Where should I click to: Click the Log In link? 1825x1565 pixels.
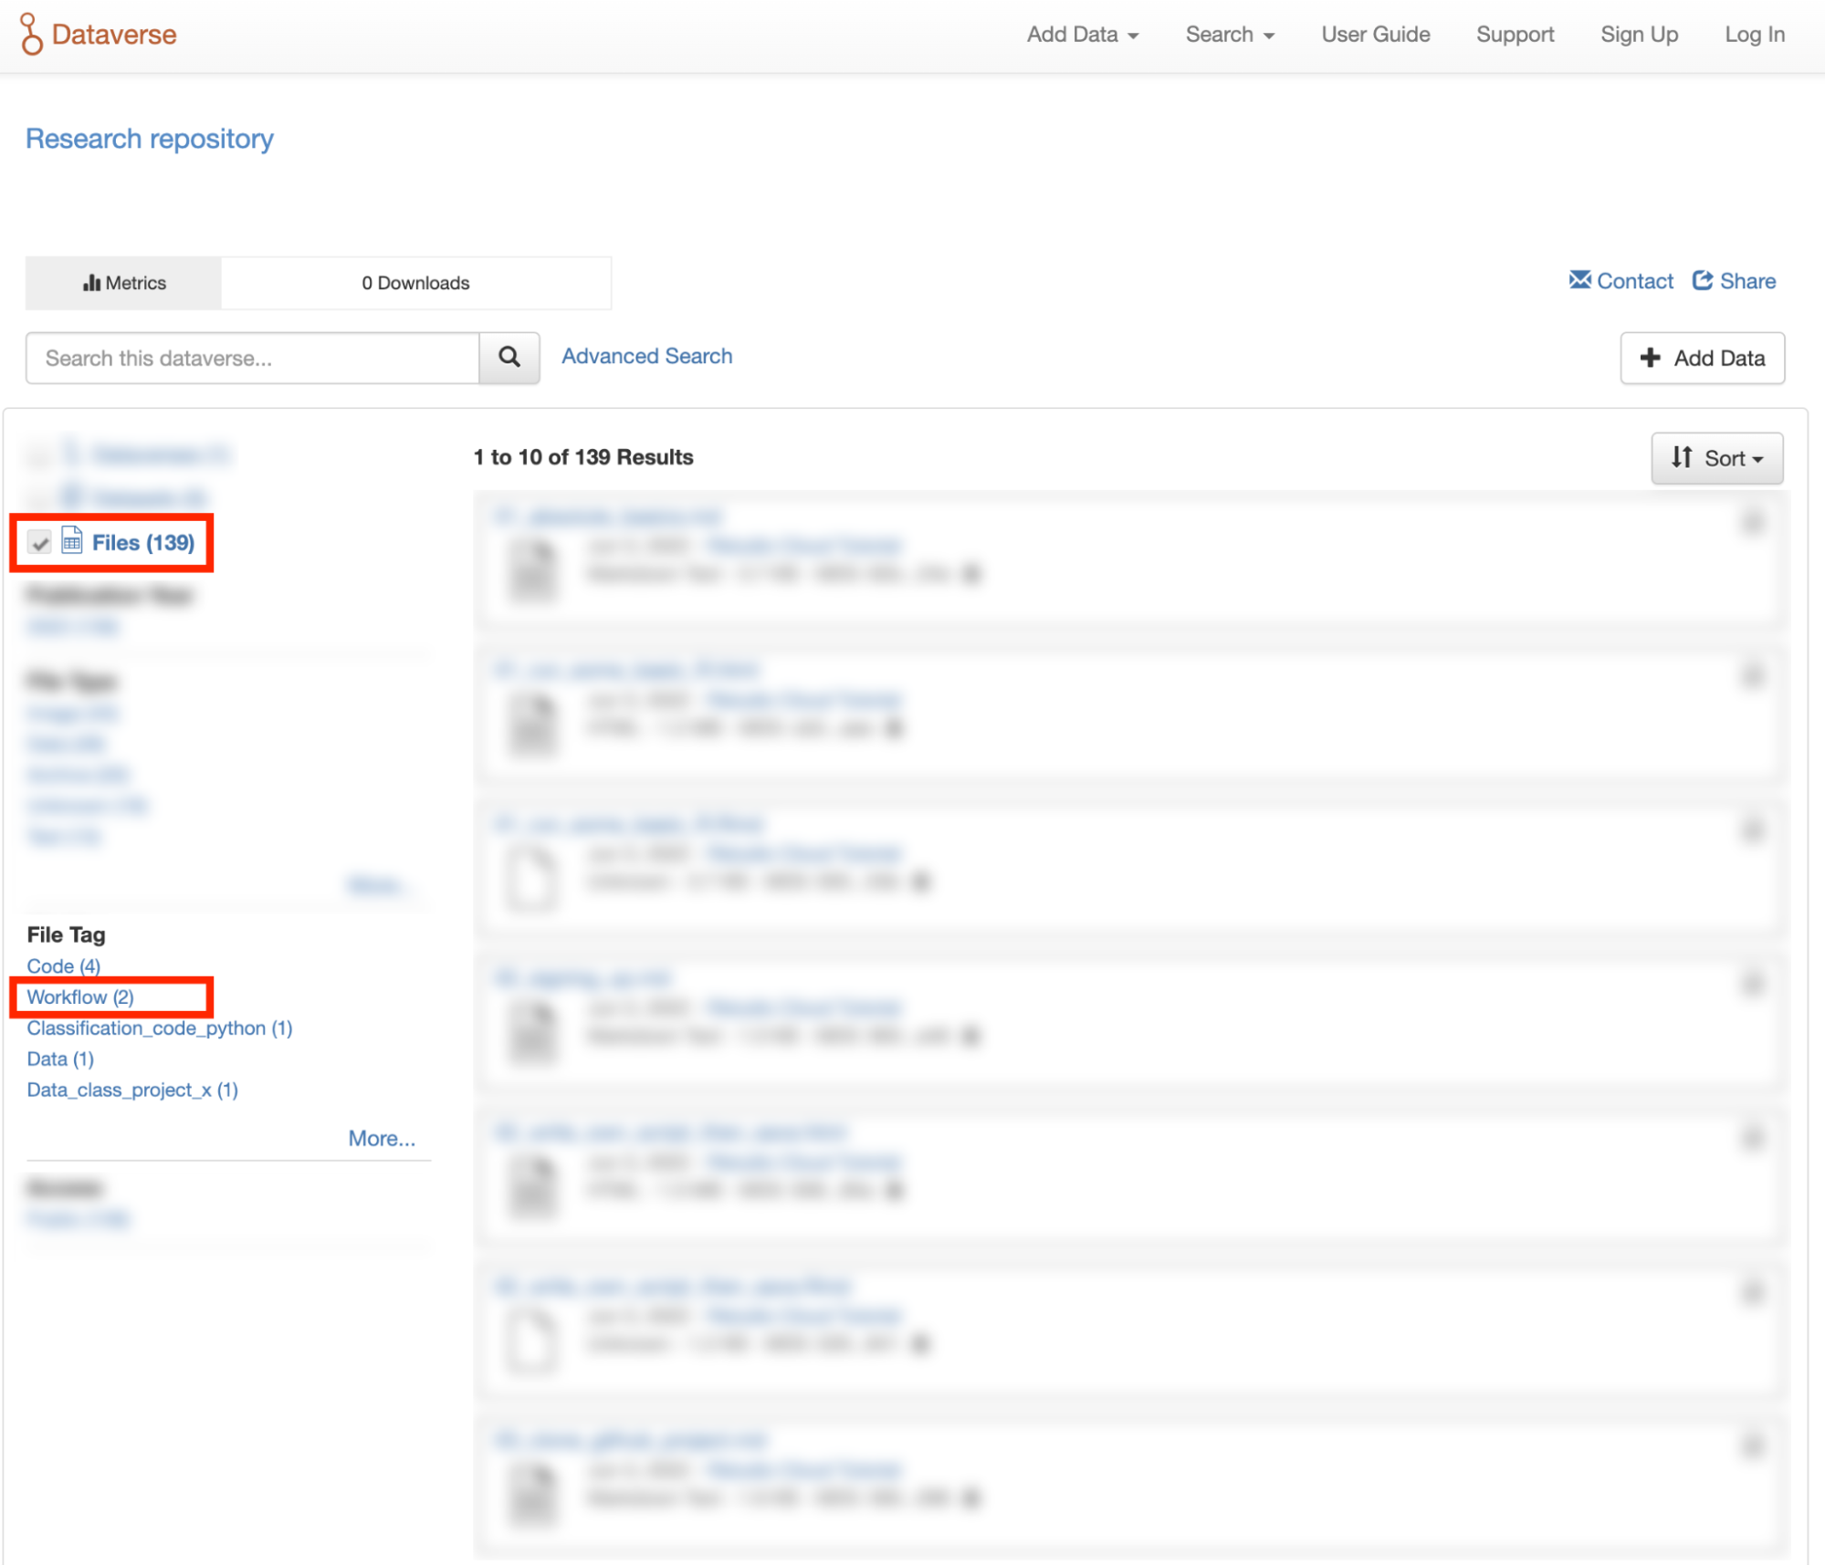click(1754, 35)
